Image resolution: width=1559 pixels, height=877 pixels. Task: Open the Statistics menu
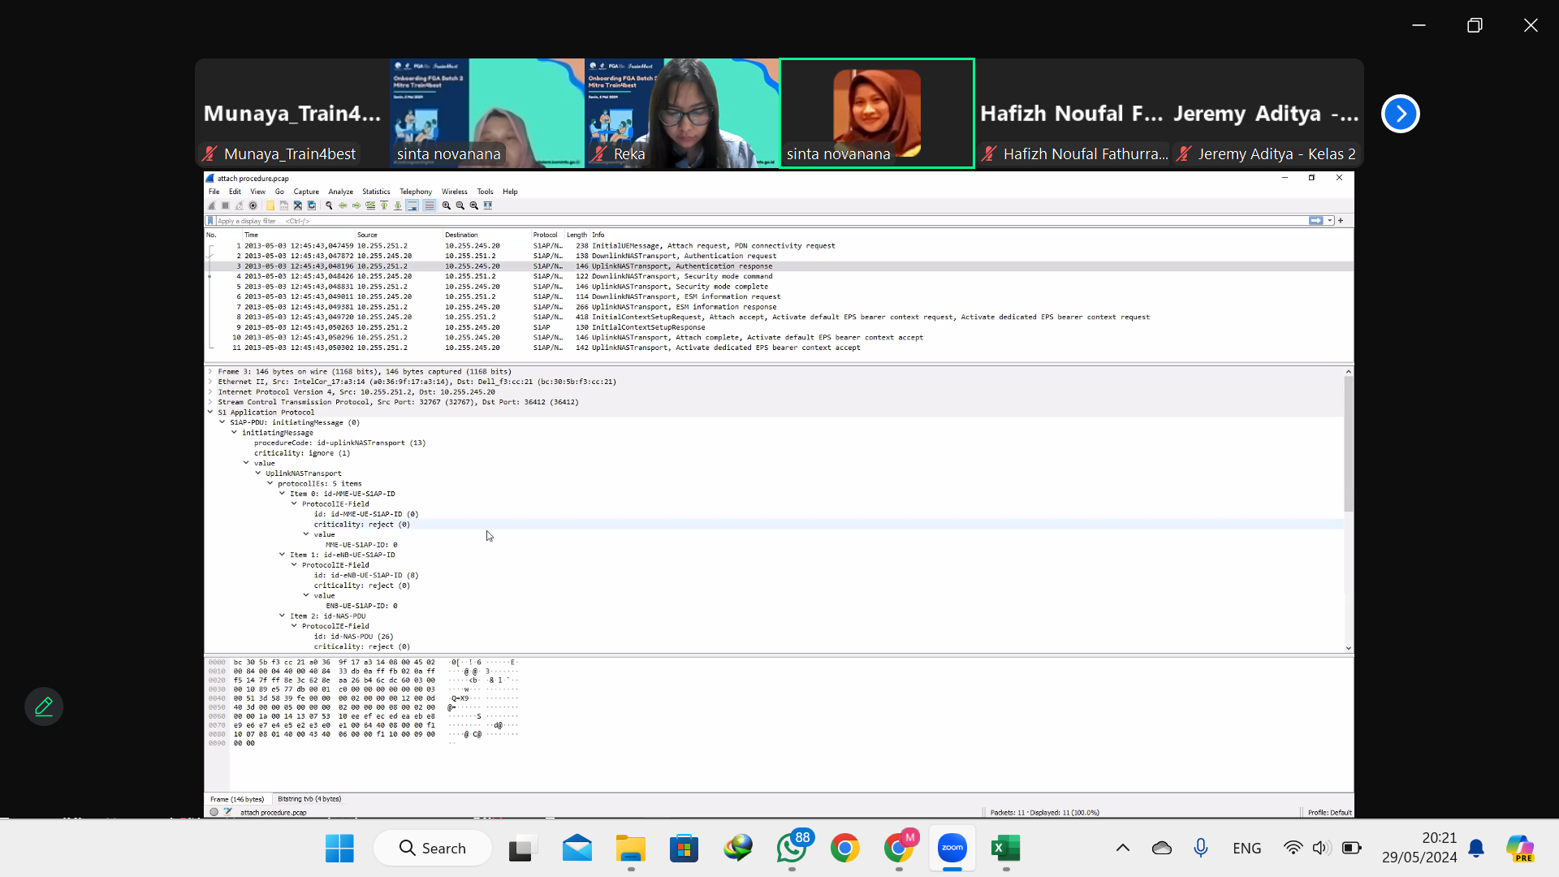pos(376,192)
